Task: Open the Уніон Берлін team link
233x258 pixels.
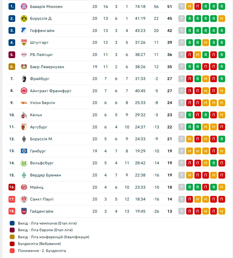Action: coord(43,103)
